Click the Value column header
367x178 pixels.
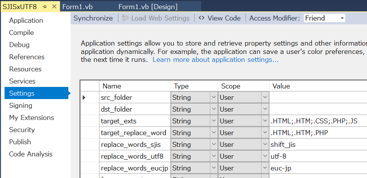click(x=318, y=86)
